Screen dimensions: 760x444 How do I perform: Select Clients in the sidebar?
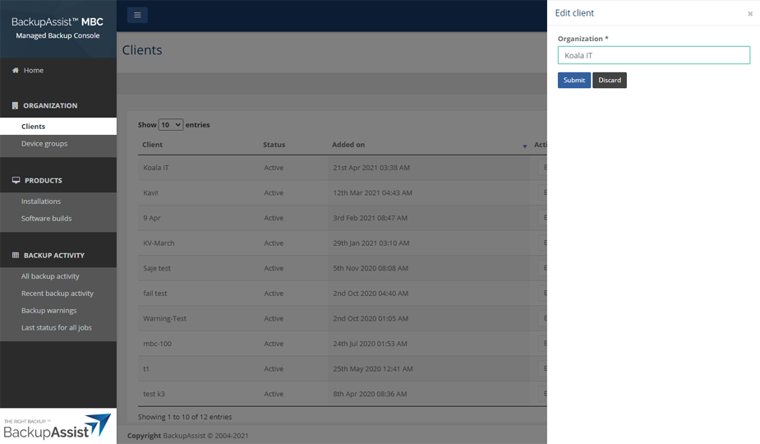tap(58, 126)
